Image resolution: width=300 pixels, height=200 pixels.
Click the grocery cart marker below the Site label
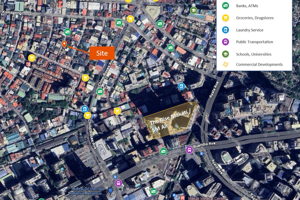click(86, 78)
